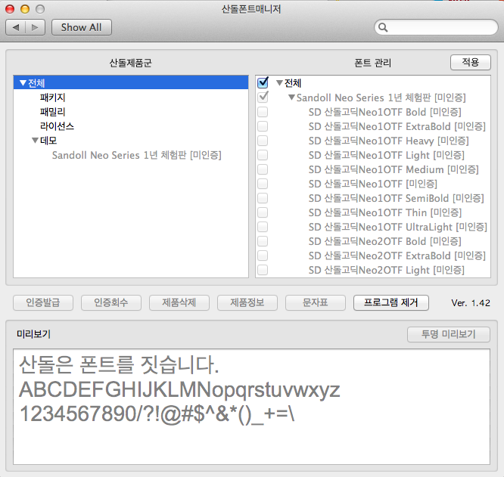The image size is (504, 477).
Task: Check SD 산돌고딕Neo1OTF Medium checkbox
Action: pyautogui.click(x=263, y=169)
